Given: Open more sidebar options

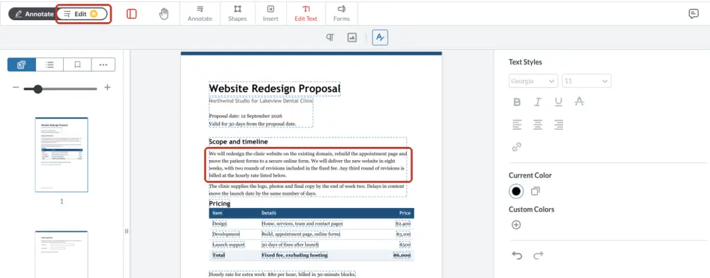Looking at the screenshot, I should click(103, 64).
